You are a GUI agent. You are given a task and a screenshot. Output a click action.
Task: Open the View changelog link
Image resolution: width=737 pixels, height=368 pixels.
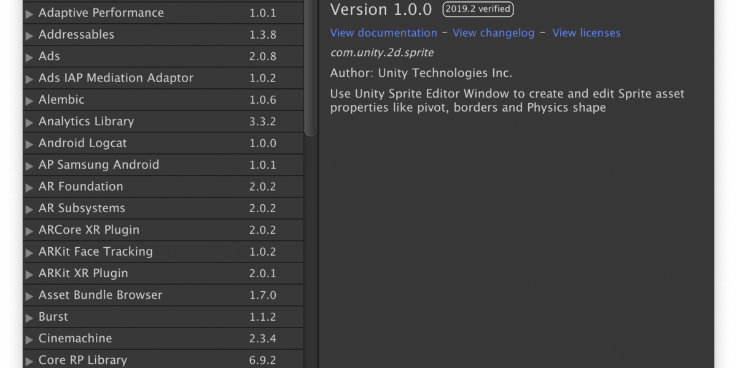(x=493, y=33)
